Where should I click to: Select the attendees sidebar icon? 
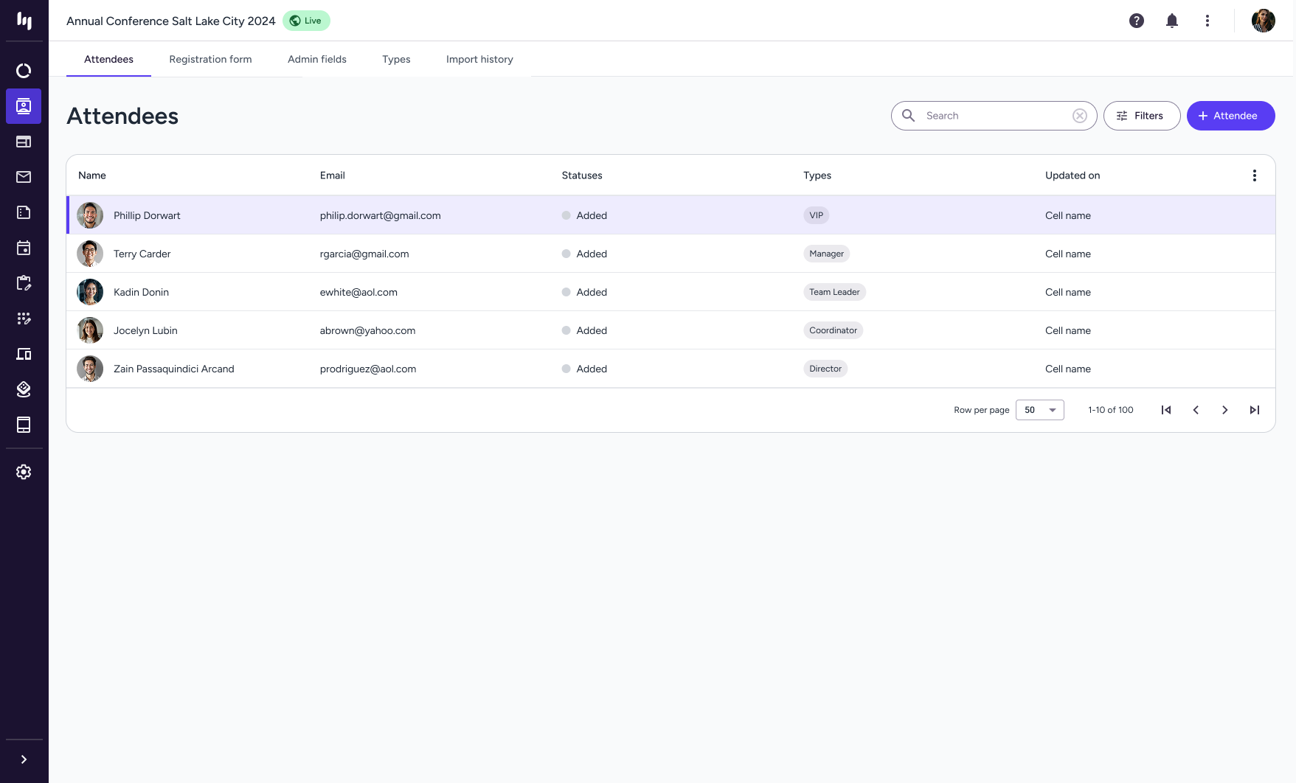tap(24, 106)
